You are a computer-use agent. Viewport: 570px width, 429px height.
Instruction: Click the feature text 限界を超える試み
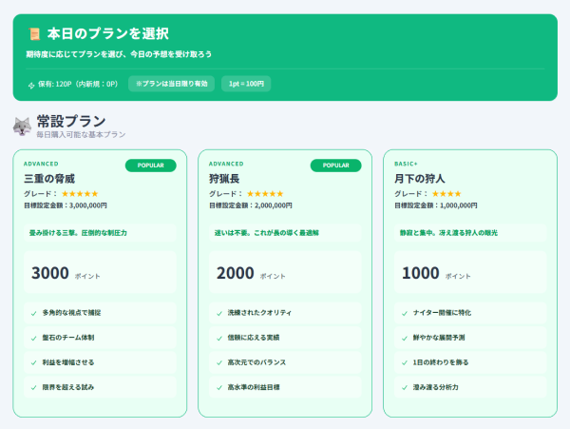[68, 387]
